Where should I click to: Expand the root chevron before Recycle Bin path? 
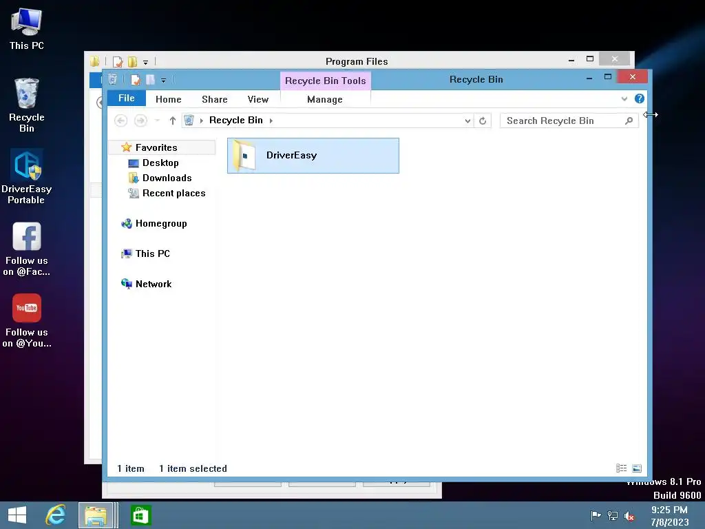coord(202,121)
